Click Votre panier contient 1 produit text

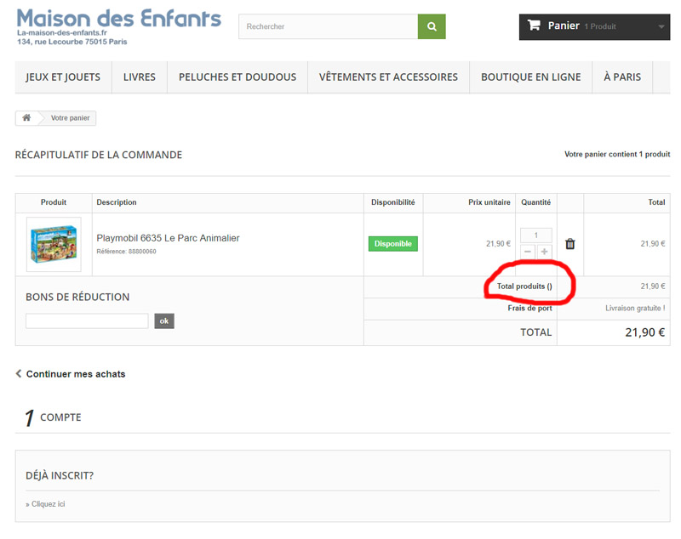tap(617, 154)
